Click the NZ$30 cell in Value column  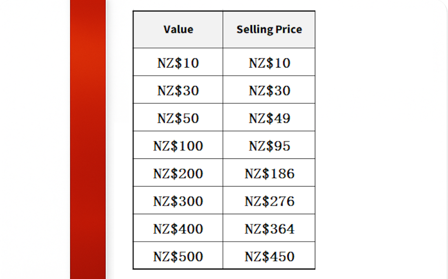click(178, 90)
